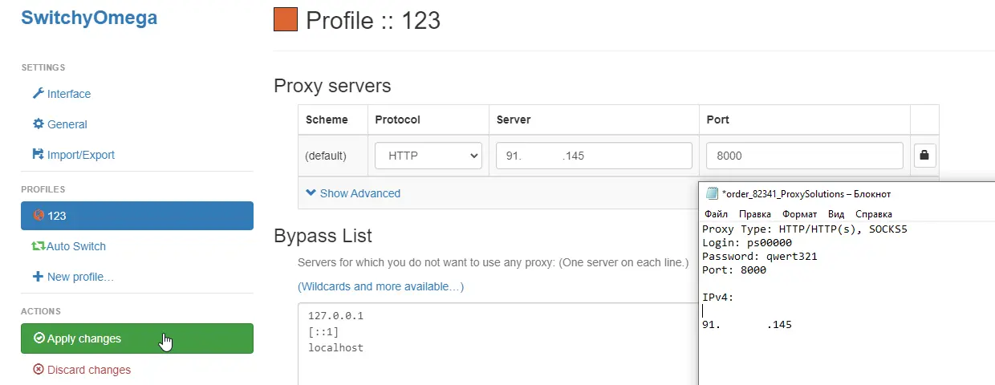
Task: Click the Auto Switch arrows icon
Action: (39, 246)
